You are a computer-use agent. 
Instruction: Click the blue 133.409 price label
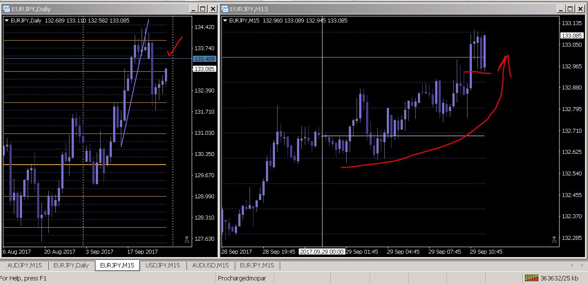click(204, 59)
